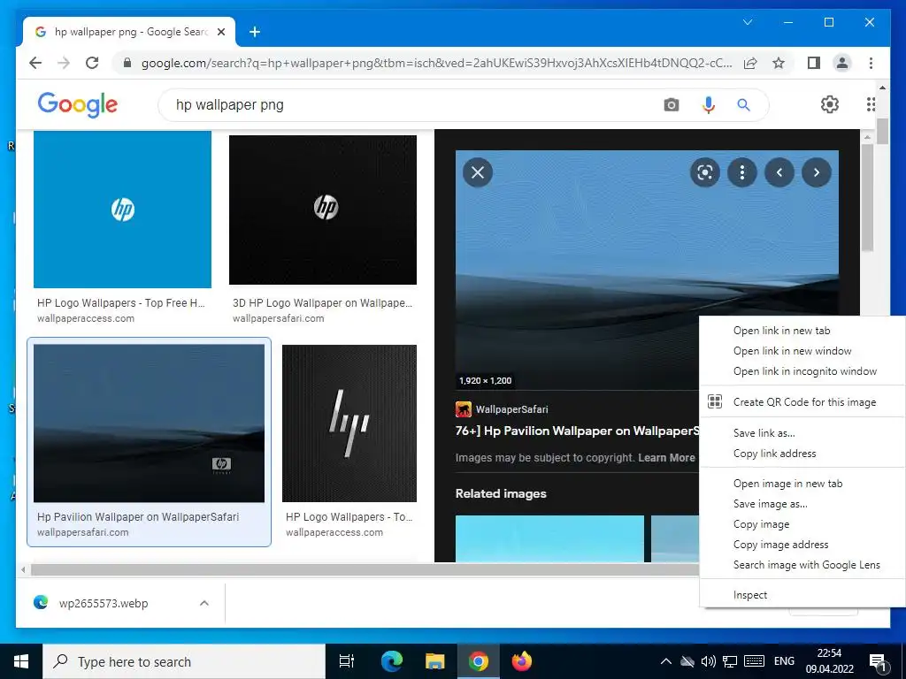906x679 pixels.
Task: Expand options for wp2655573.webp download
Action: [204, 603]
